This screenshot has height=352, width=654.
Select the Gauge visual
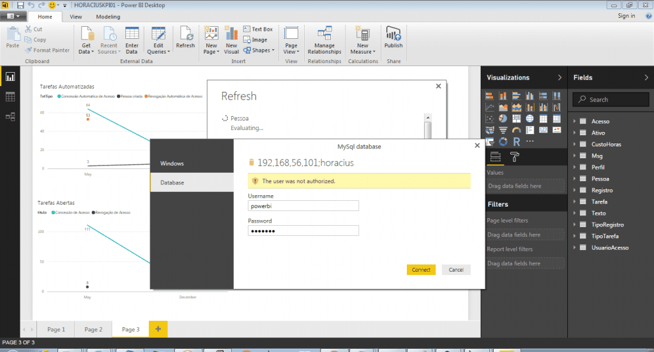(x=516, y=130)
